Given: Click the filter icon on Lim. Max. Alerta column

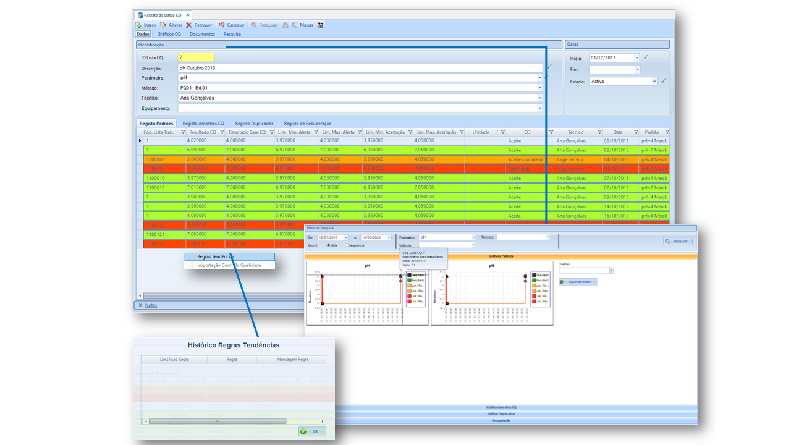Looking at the screenshot, I should [x=360, y=132].
